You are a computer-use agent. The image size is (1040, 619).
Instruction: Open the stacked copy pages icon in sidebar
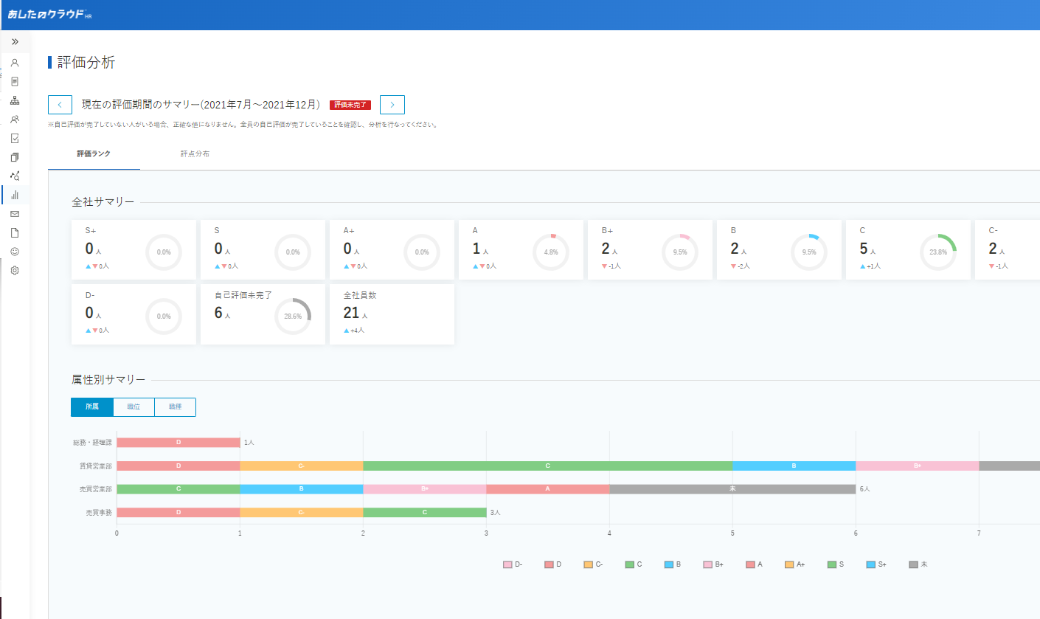(x=15, y=157)
